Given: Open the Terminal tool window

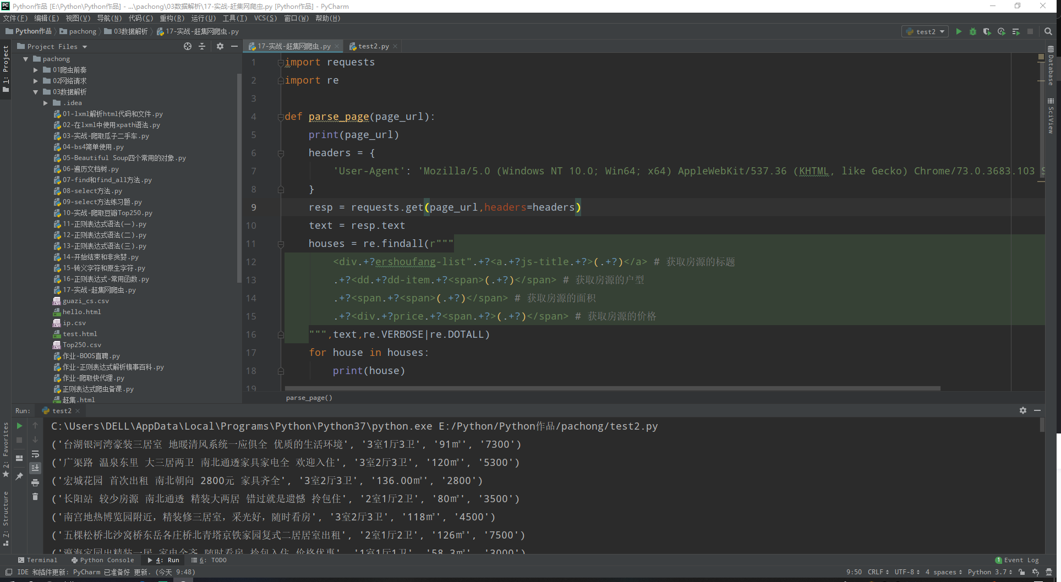Looking at the screenshot, I should coord(37,560).
